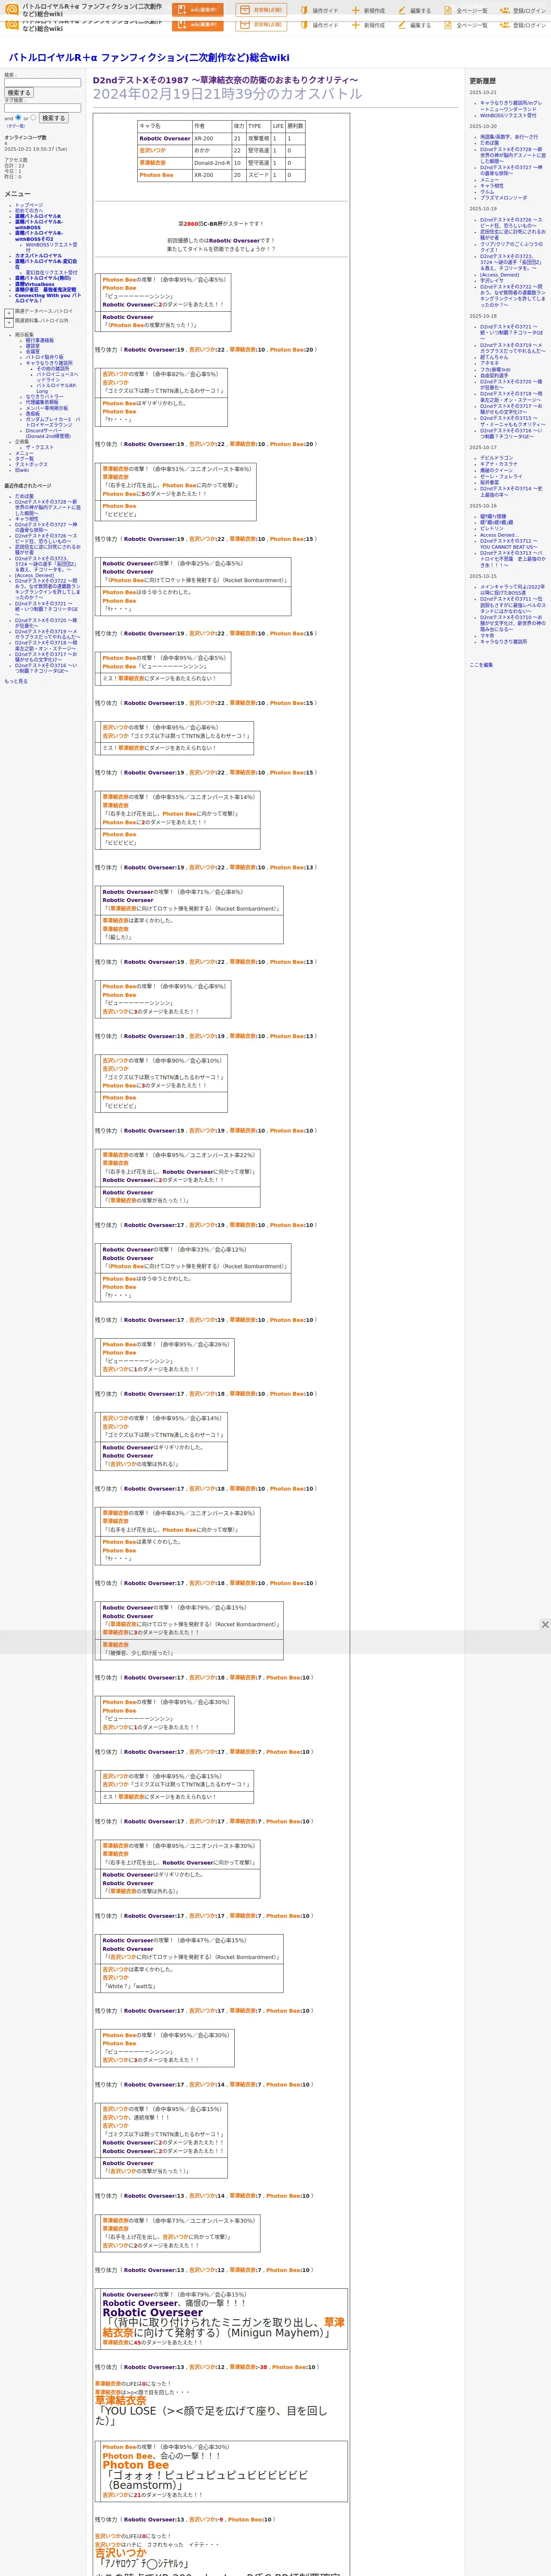
Task: Open Connecting With you バトルロイヤル link
Action: coord(48,298)
